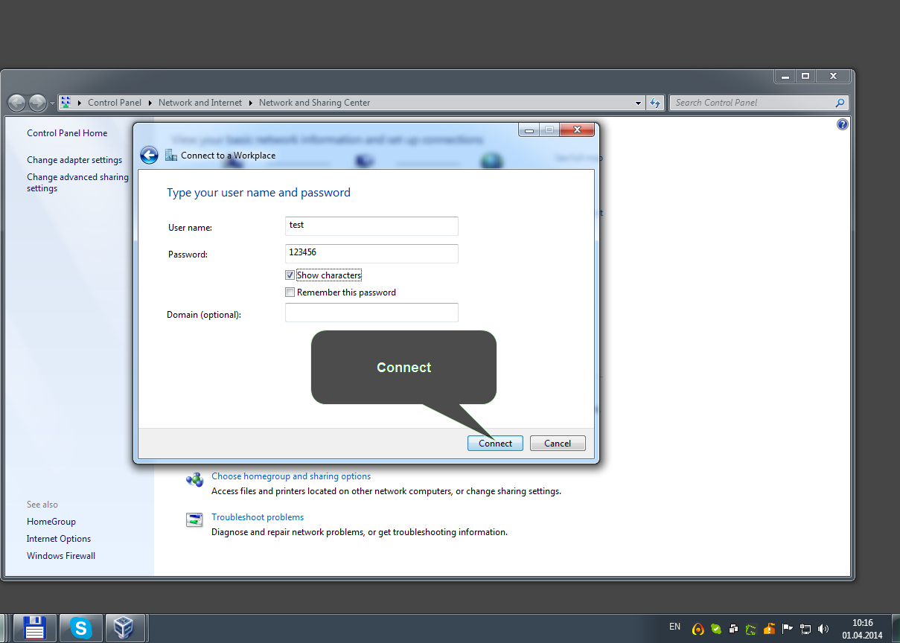Click the Troubleshoot problems icon

194,520
